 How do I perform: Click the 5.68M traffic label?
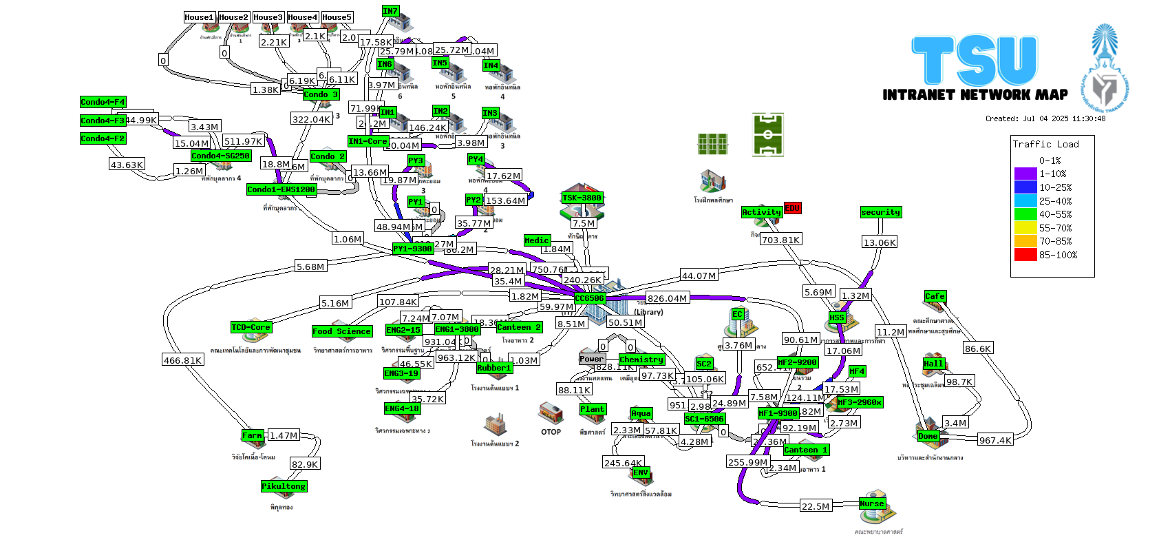[310, 267]
